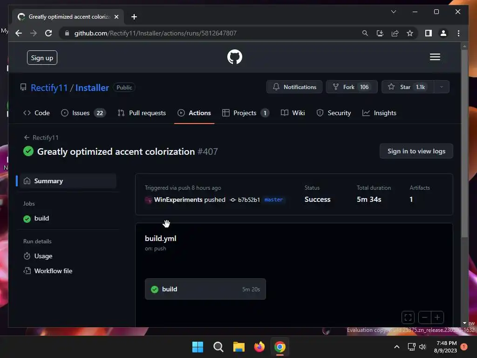Open File Explorer from taskbar
The image size is (477, 358).
click(239, 347)
